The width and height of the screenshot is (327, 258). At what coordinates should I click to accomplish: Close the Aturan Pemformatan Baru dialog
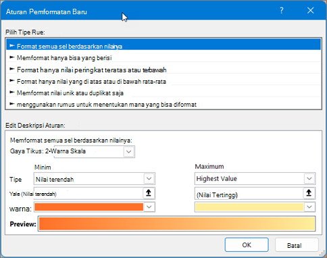coord(311,10)
